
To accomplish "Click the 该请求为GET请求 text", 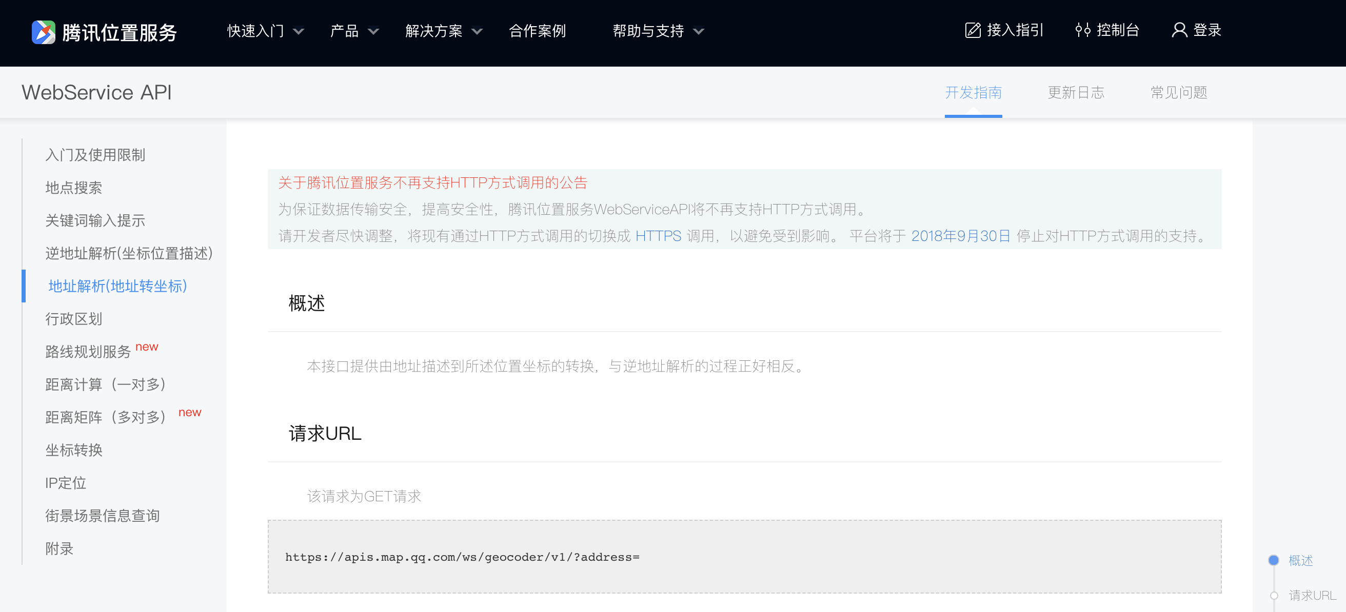I will (x=364, y=496).
